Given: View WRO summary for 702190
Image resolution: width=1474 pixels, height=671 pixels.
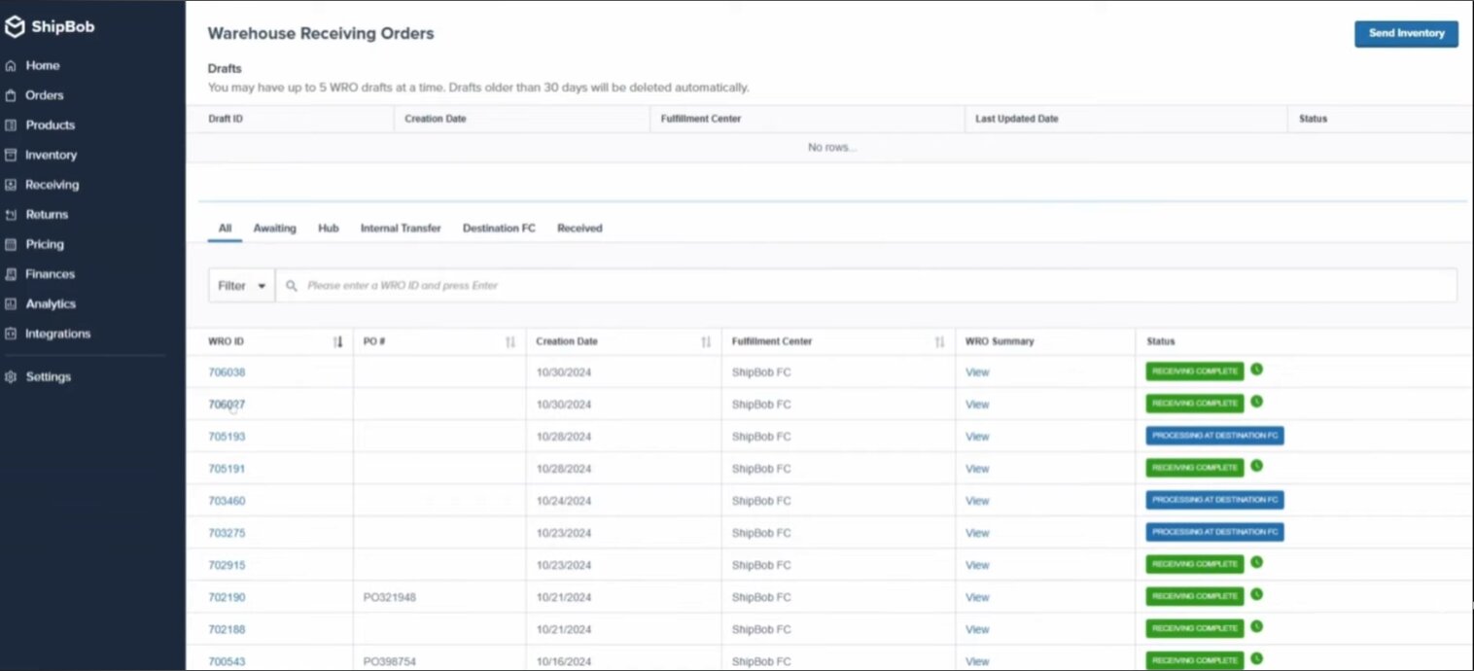Looking at the screenshot, I should [x=977, y=598].
